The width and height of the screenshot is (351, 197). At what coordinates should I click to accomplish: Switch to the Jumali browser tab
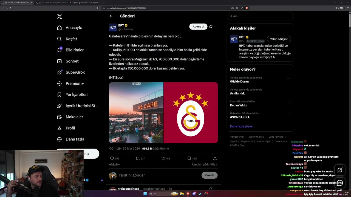[x=50, y=2]
